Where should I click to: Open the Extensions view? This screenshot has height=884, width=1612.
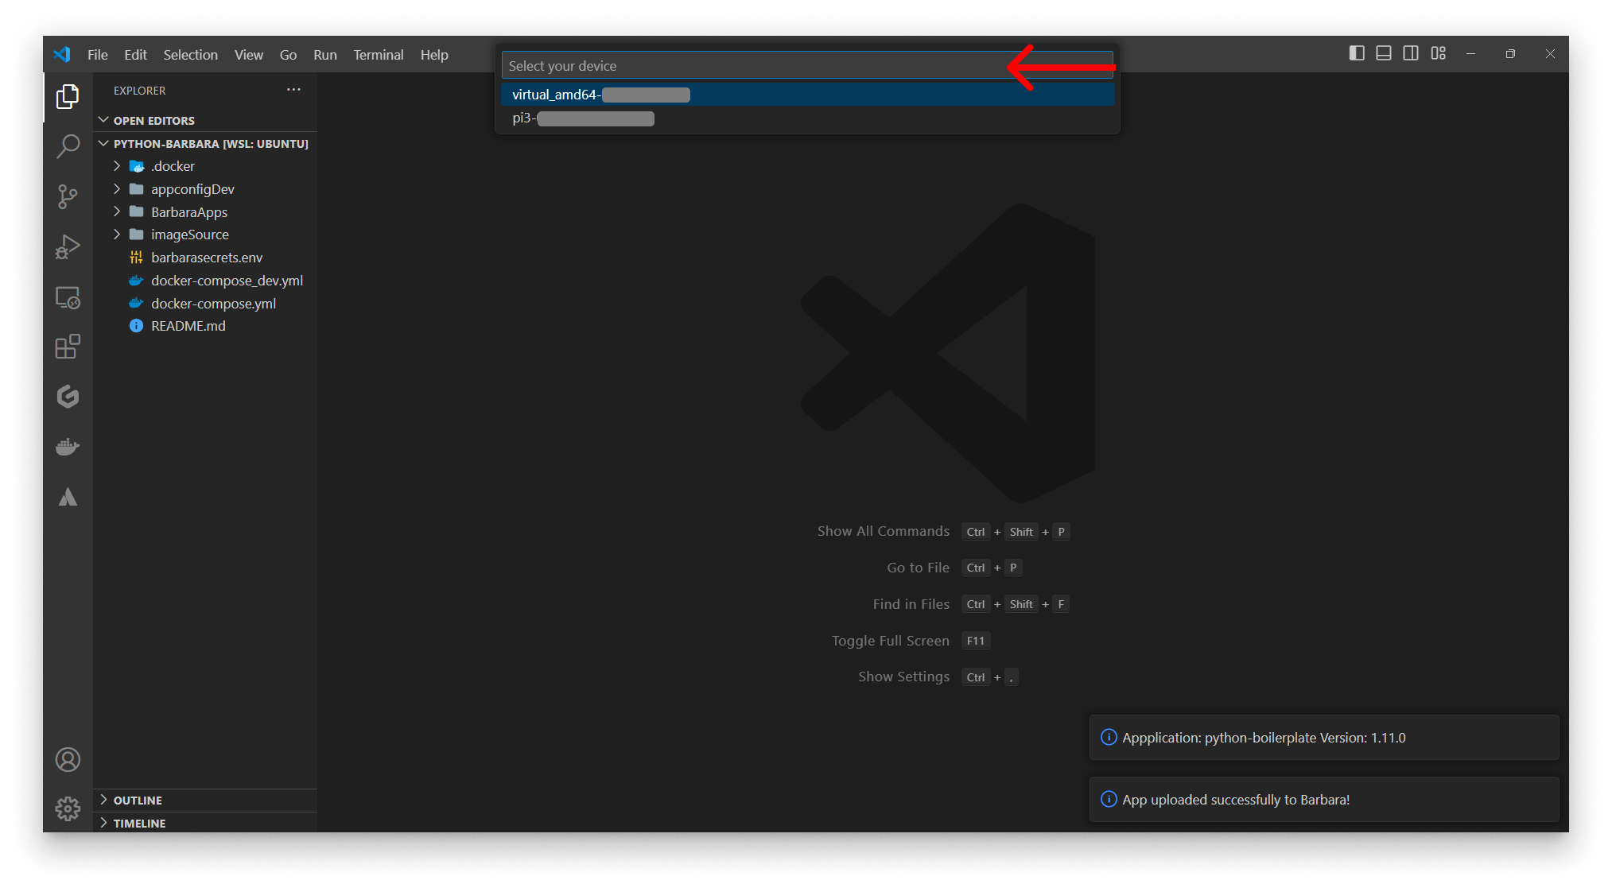(68, 347)
